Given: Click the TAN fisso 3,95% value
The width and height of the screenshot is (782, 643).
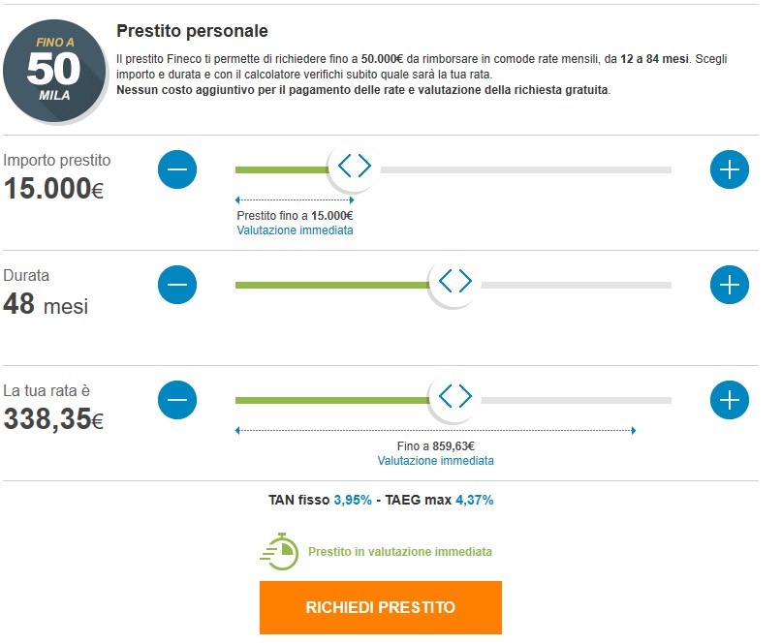Looking at the screenshot, I should (x=353, y=501).
